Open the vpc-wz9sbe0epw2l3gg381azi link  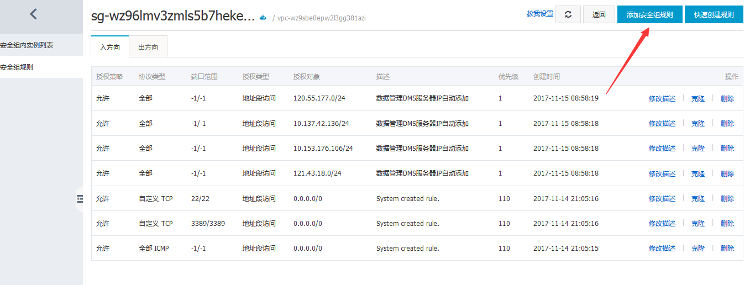click(322, 18)
